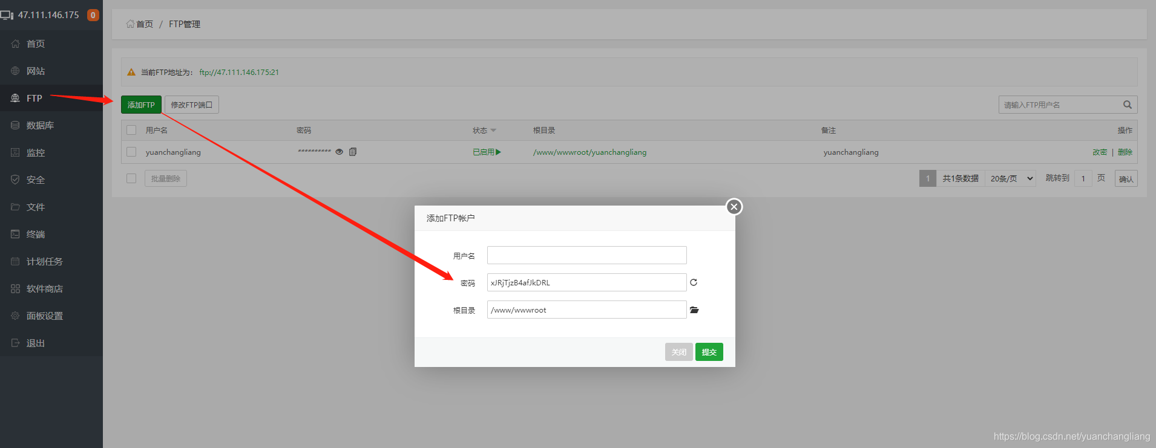Click 改密 to change the password
This screenshot has height=448, width=1156.
coord(1100,152)
